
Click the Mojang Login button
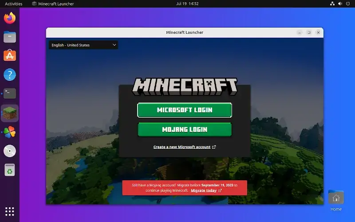185,130
